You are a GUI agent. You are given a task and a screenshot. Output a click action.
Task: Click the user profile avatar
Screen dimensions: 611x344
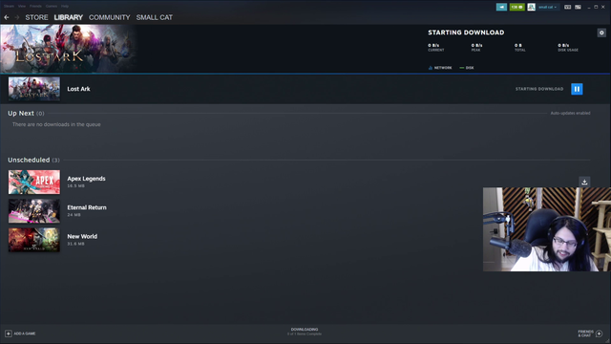(x=531, y=7)
